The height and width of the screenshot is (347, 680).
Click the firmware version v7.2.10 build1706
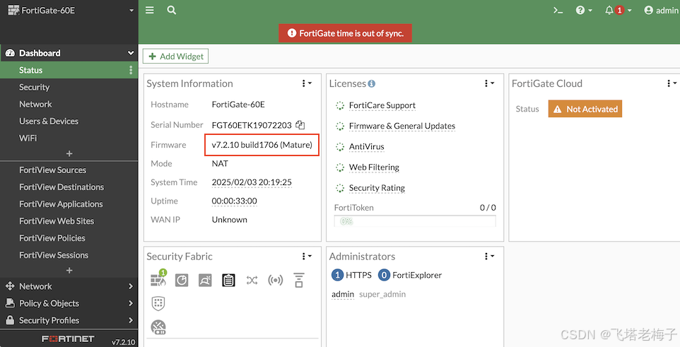pyautogui.click(x=262, y=145)
